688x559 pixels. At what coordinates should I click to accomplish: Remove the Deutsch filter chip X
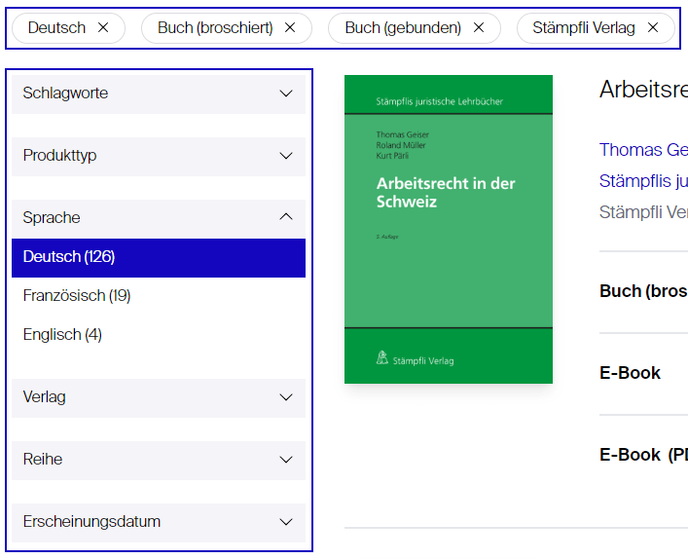[103, 27]
